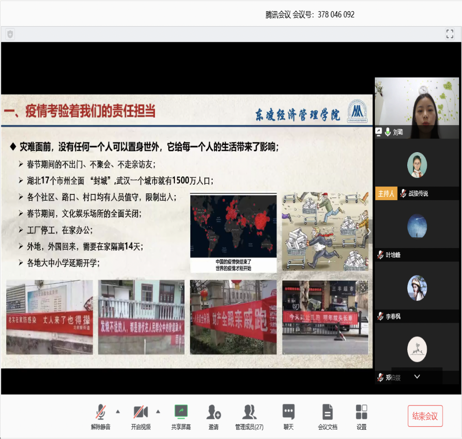Turn on camera with 开启视频
Screen dimensions: 462x439
point(140,412)
